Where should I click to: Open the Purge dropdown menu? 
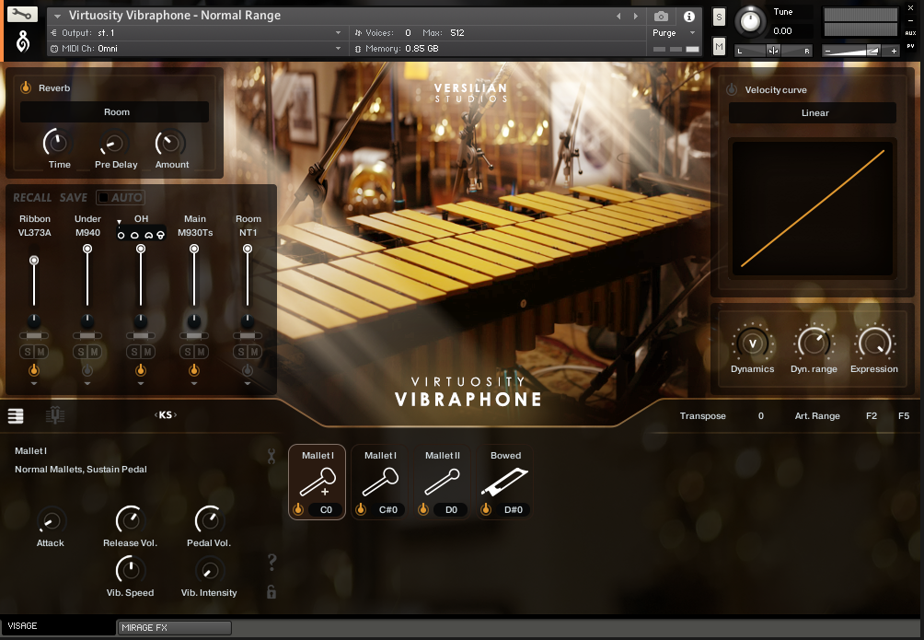coord(675,33)
